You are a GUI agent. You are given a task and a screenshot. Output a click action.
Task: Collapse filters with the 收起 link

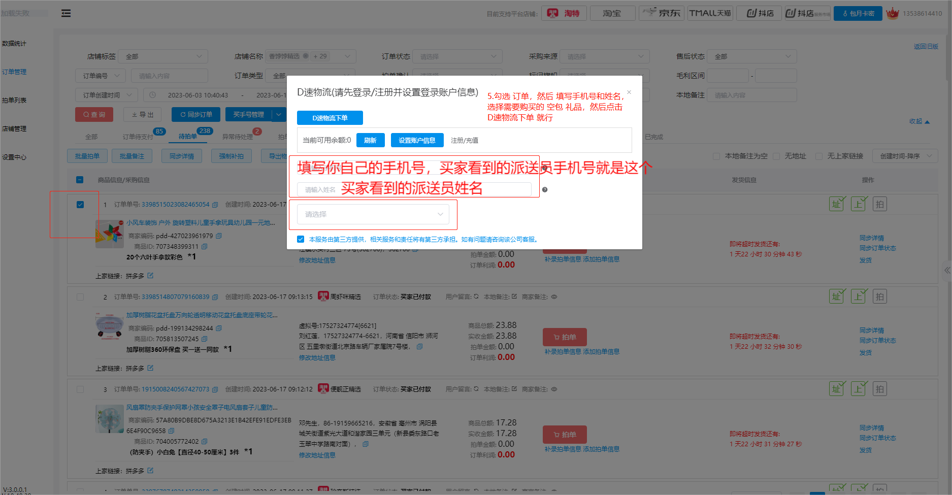[x=920, y=121]
